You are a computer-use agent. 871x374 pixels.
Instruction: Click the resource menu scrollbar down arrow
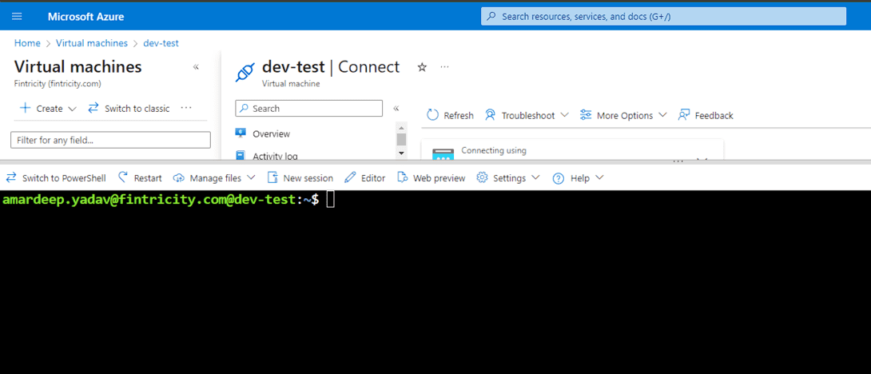tap(401, 153)
